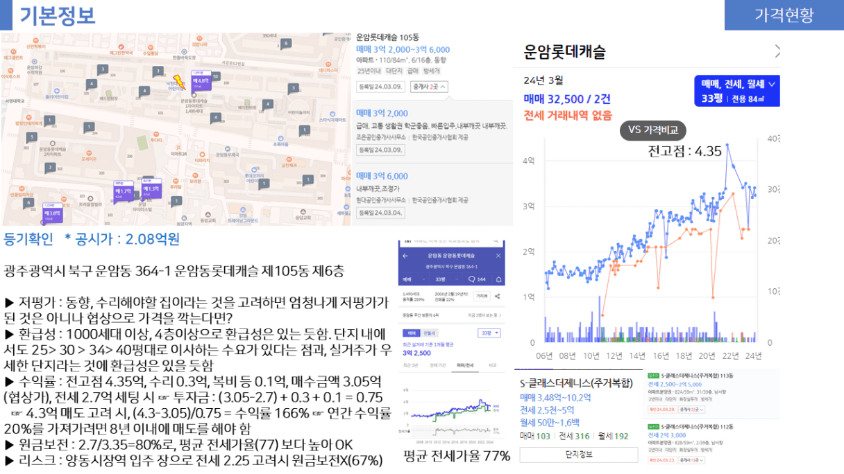Click the 25년이내 tag
Screen dimensions: 844x474
click(369, 71)
